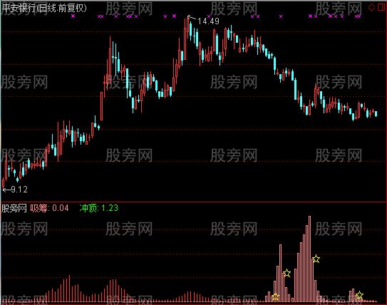Select the most recent candlestick on the chart
The height and width of the screenshot is (305, 387).
pyautogui.click(x=376, y=113)
